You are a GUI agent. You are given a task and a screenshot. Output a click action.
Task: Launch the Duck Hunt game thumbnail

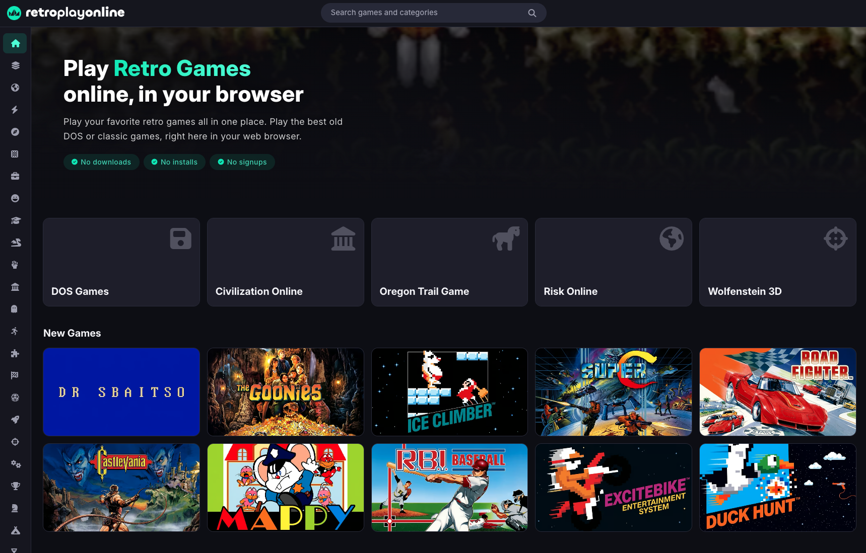coord(778,488)
